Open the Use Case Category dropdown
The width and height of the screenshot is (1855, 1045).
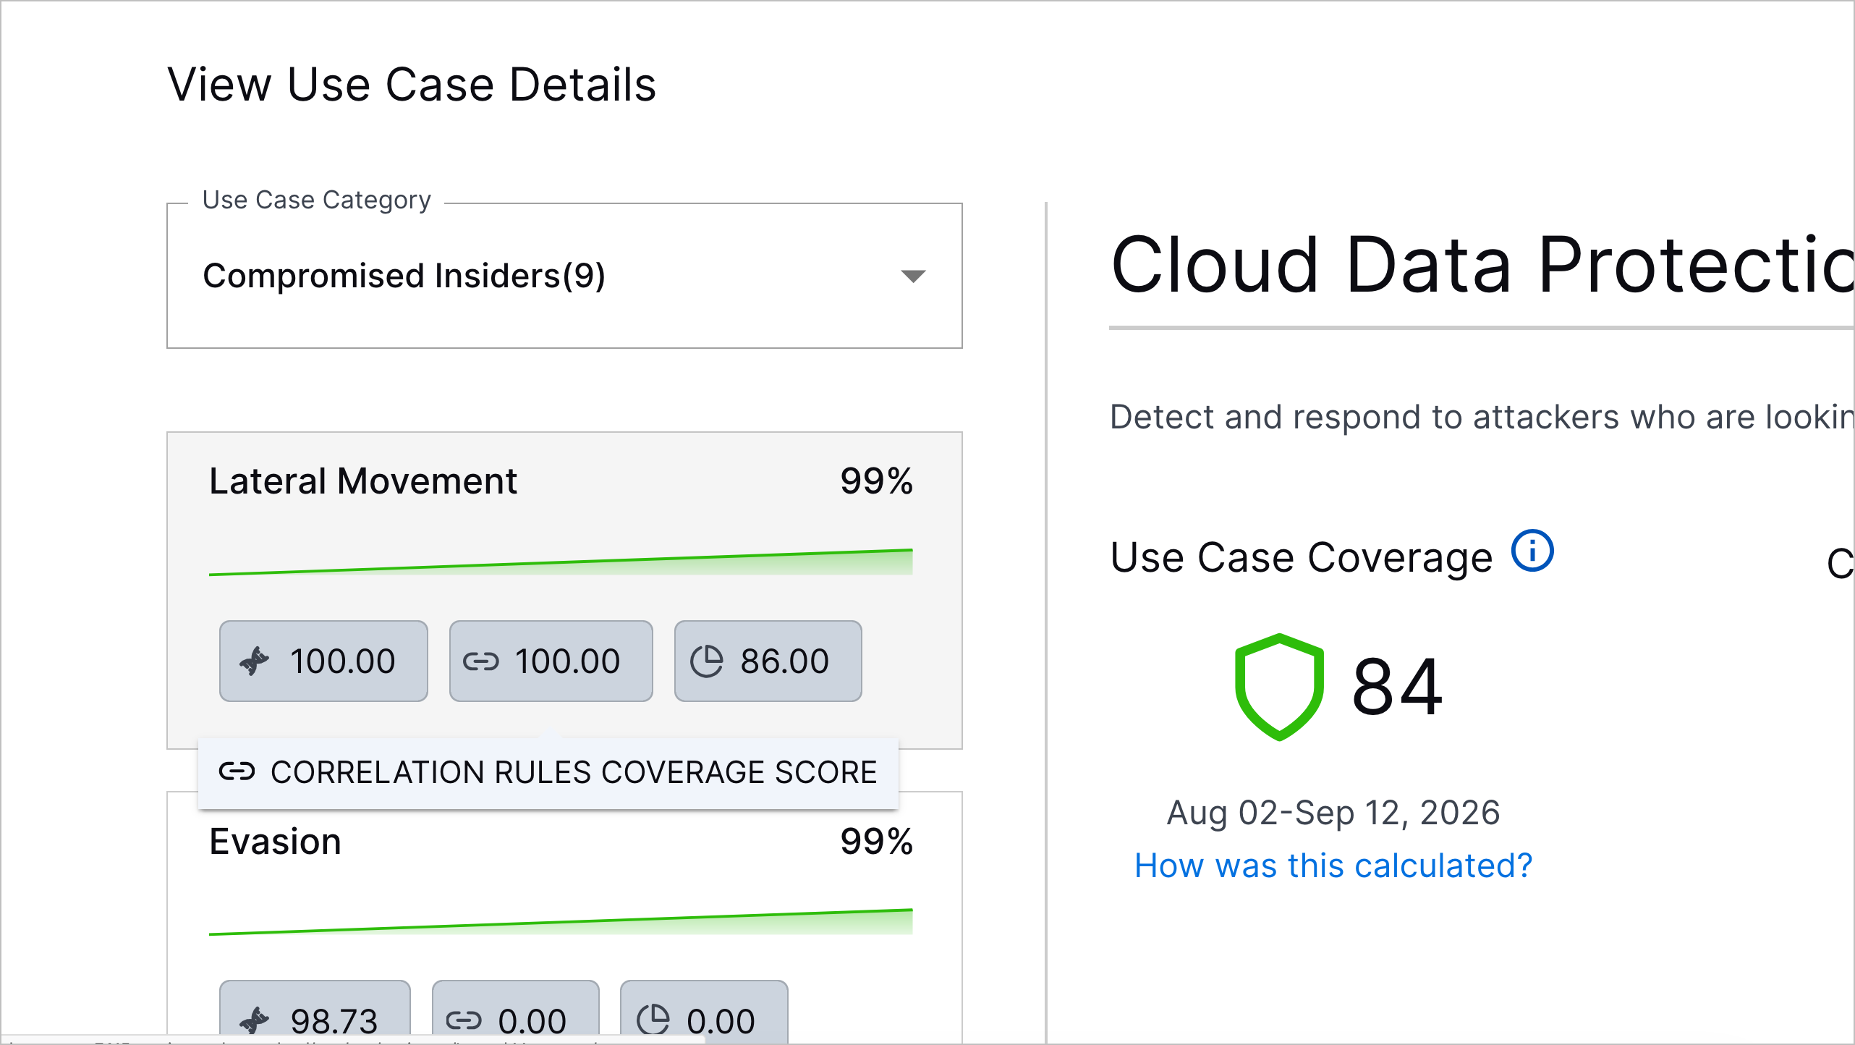(x=564, y=276)
